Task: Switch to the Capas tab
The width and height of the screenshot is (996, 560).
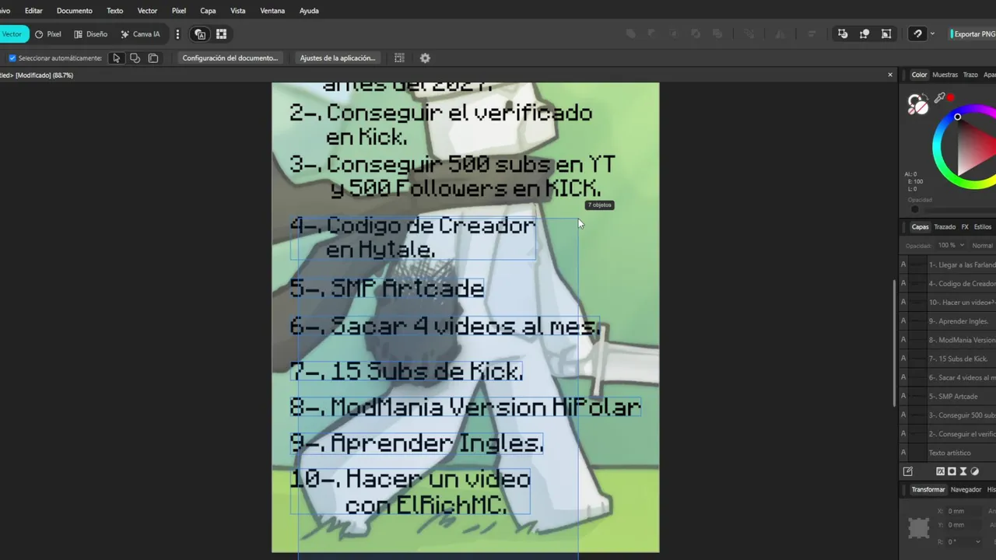Action: click(x=920, y=227)
